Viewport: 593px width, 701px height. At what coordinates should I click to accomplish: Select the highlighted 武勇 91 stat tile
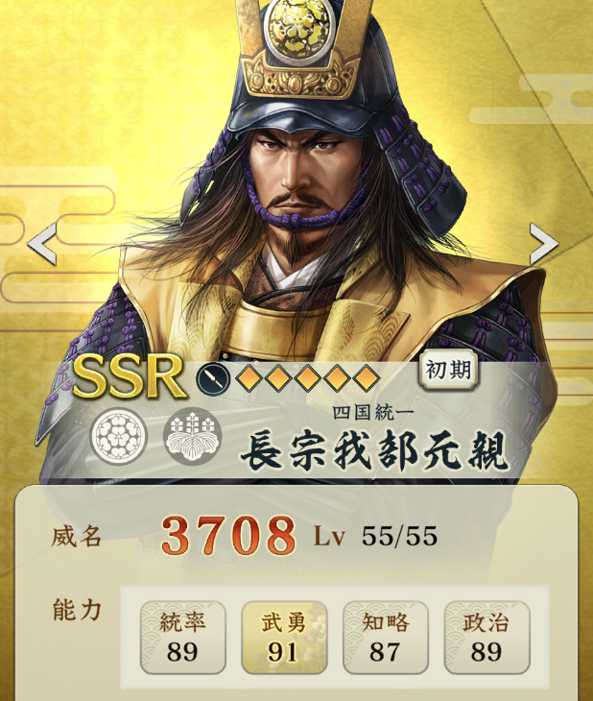click(x=284, y=637)
